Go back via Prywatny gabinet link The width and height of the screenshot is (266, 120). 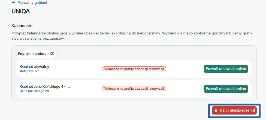32,3
